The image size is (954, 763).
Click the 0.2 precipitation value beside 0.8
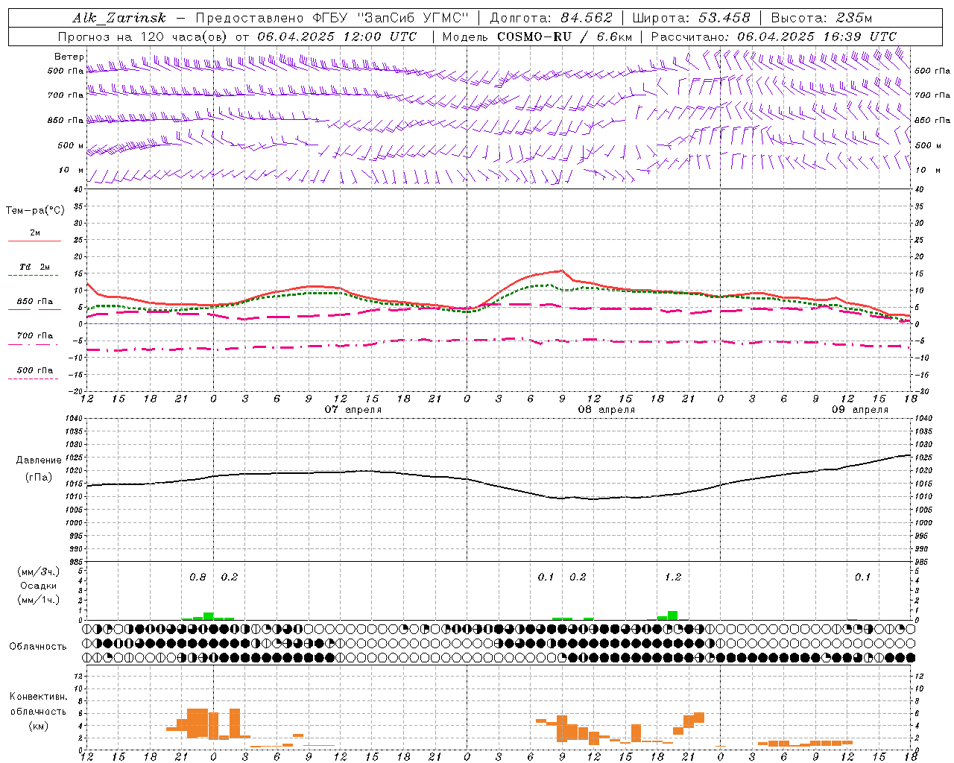point(230,577)
